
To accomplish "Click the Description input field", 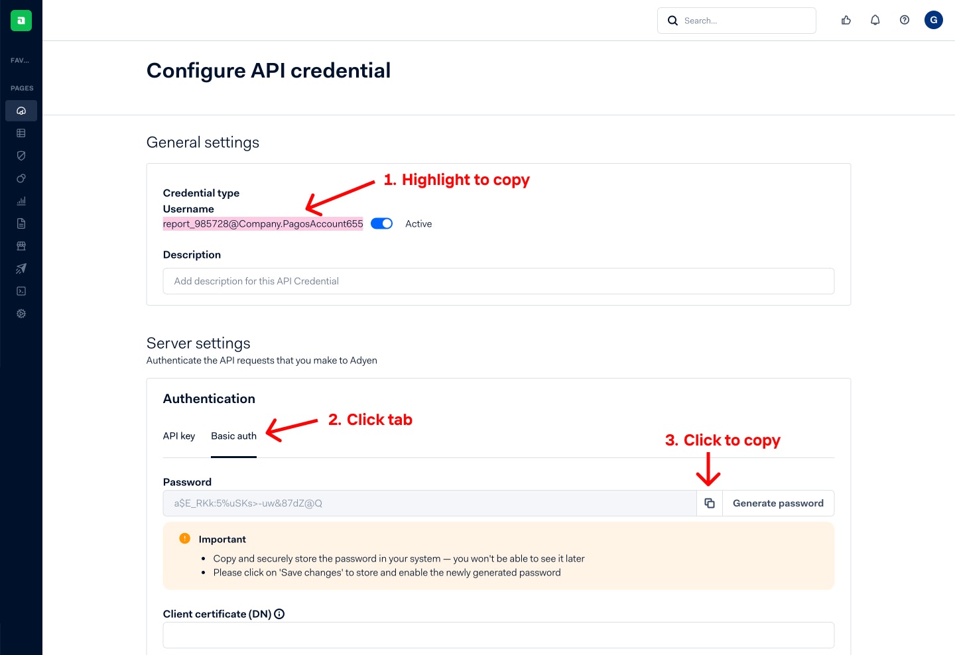I will point(498,281).
